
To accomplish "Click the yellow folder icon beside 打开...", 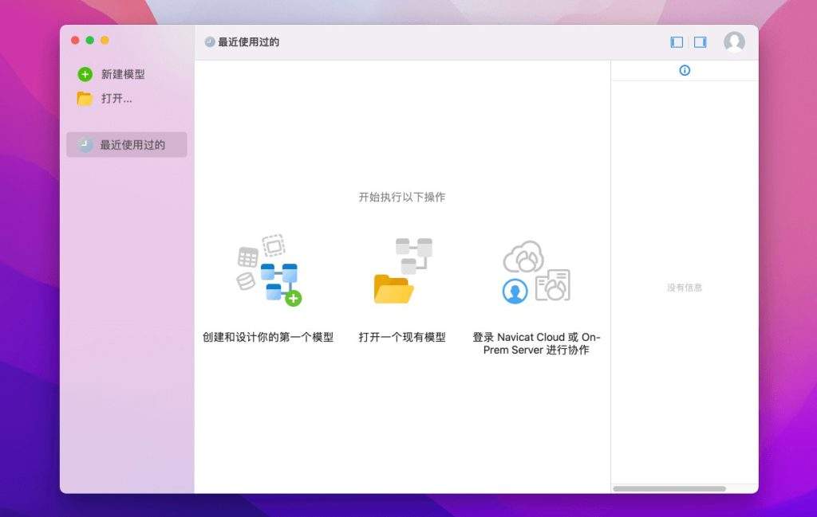I will [x=85, y=99].
